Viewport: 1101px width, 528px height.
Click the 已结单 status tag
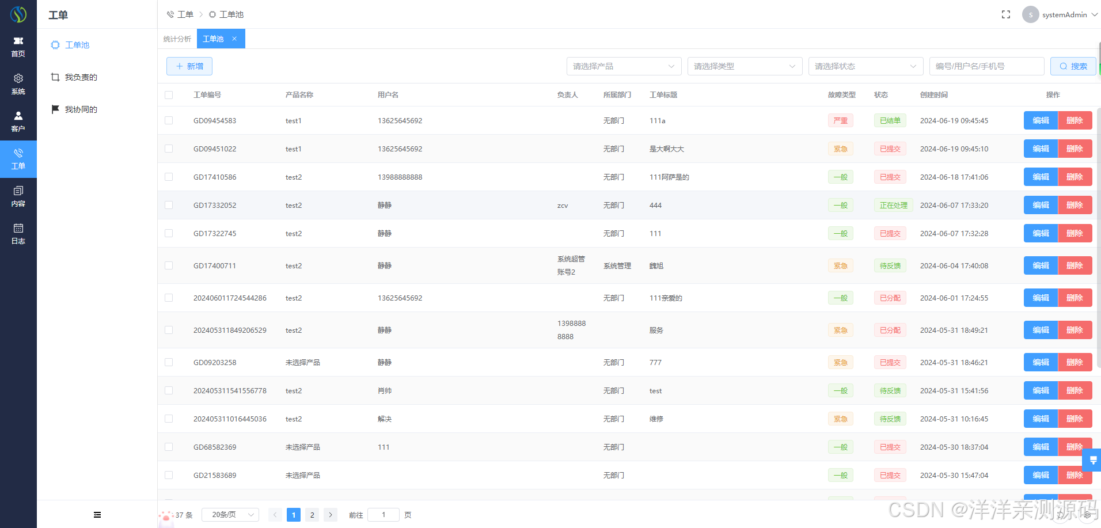click(x=890, y=120)
